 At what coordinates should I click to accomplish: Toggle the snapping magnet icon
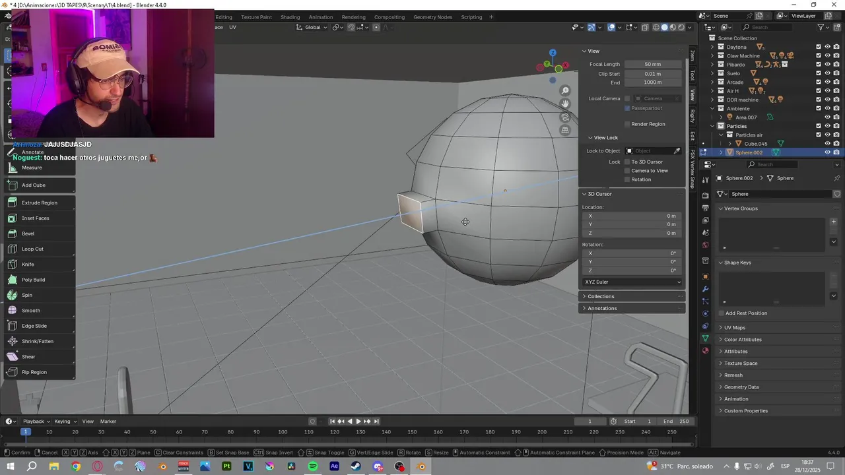(x=351, y=27)
